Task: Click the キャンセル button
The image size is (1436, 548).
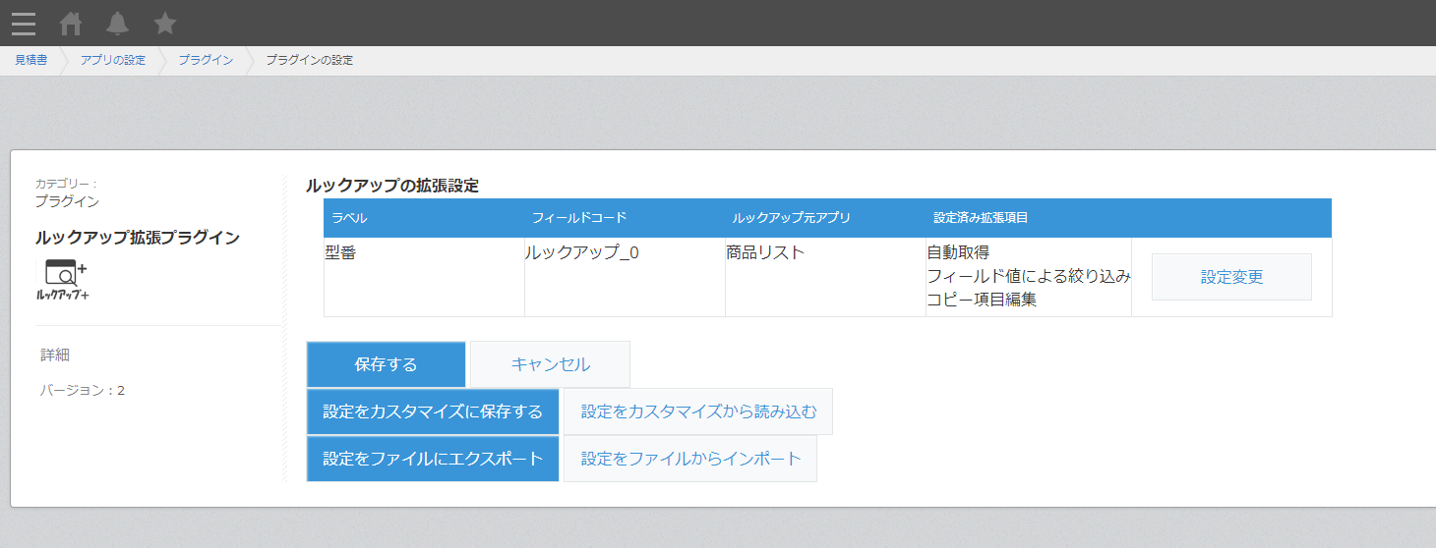Action: [551, 364]
